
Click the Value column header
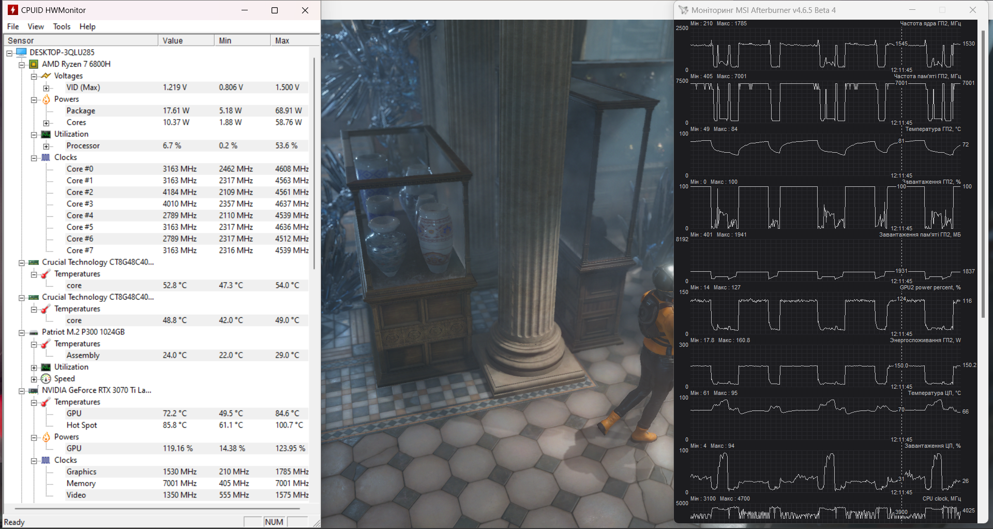(186, 40)
